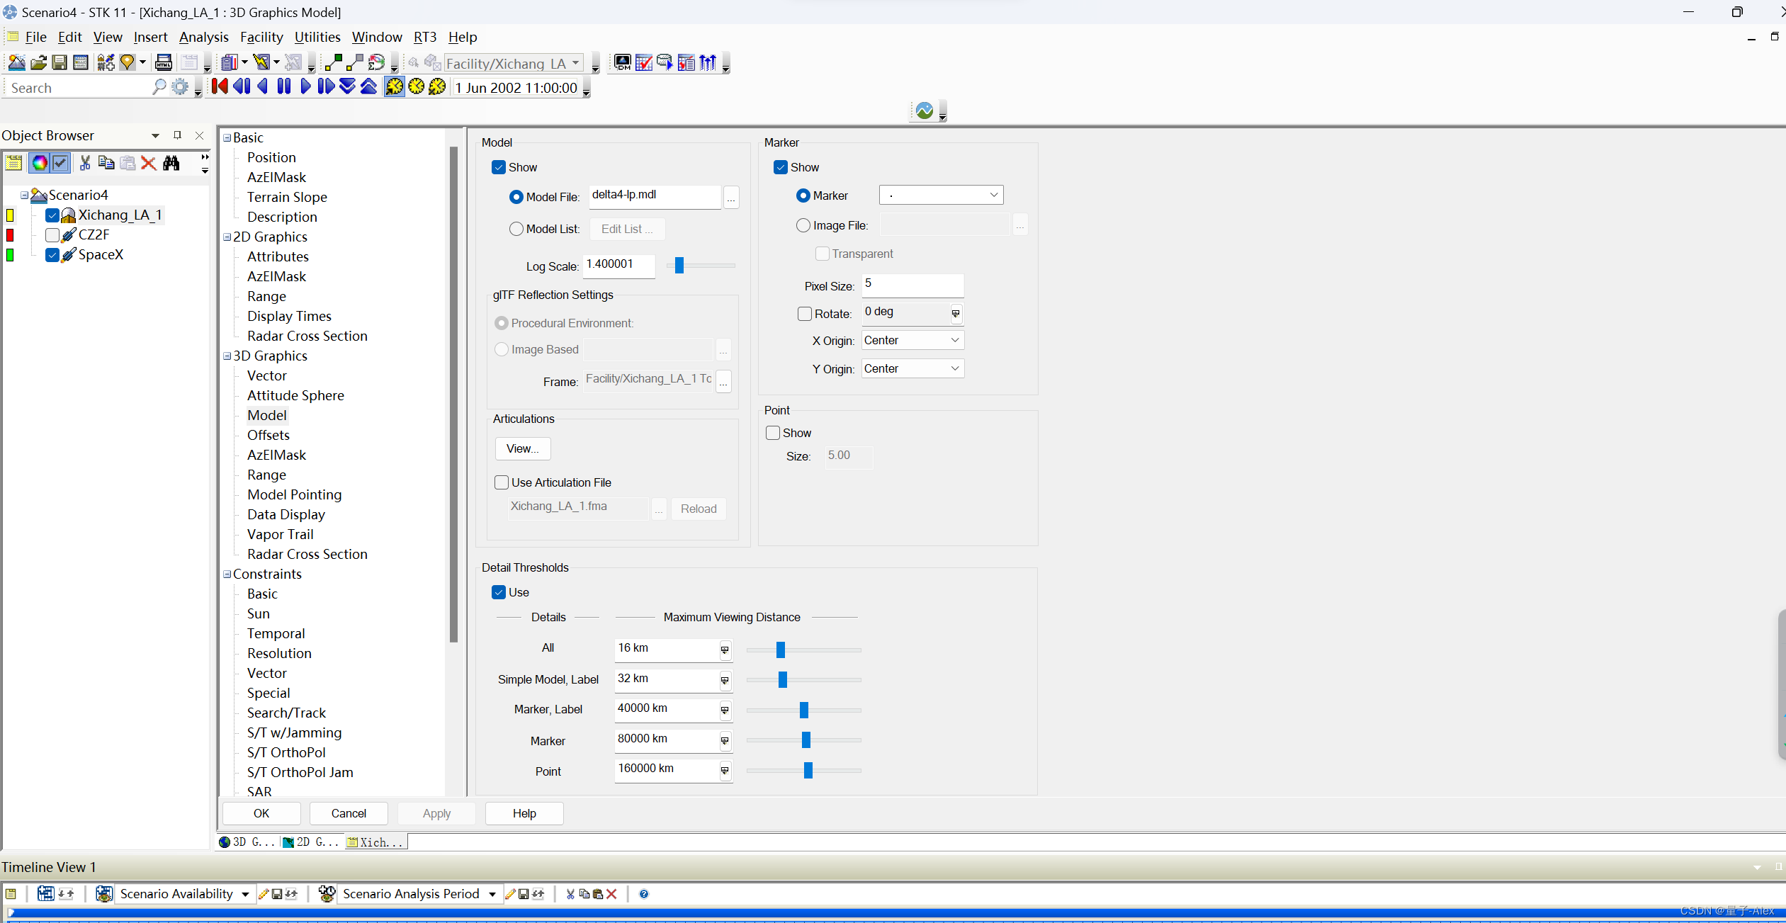
Task: Enable Use Articulation File checkbox
Action: point(502,482)
